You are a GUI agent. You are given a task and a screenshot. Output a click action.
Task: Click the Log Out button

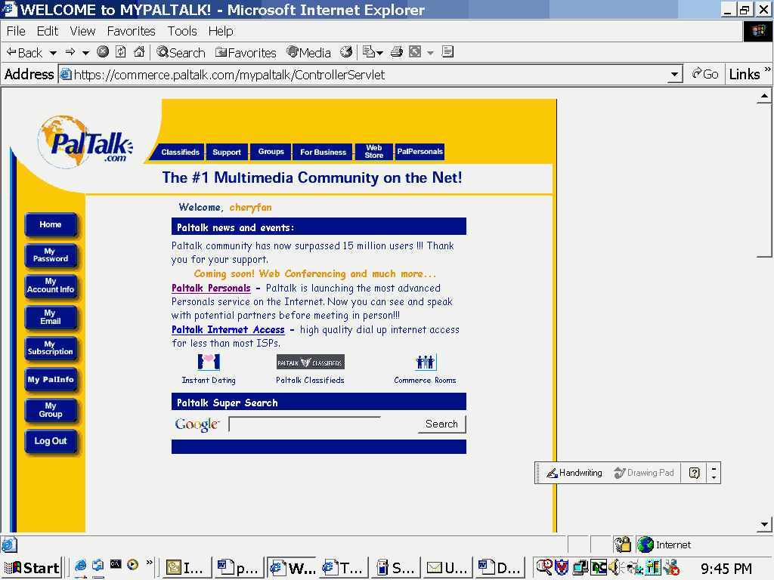tap(51, 441)
